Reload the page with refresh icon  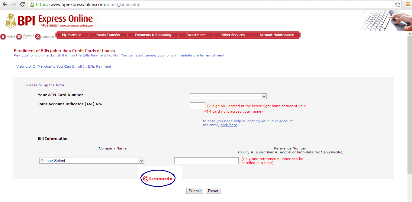click(x=22, y=5)
